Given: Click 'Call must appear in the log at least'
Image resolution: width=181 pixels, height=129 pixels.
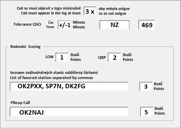Looking at the screenshot, I should tap(51, 13).
